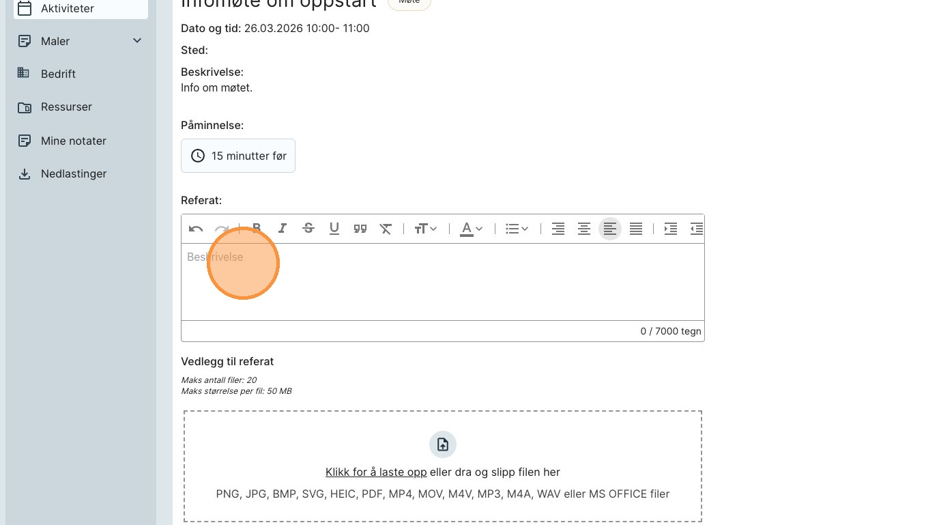The height and width of the screenshot is (525, 939).
Task: Select the highlighted left align button
Action: click(x=610, y=229)
